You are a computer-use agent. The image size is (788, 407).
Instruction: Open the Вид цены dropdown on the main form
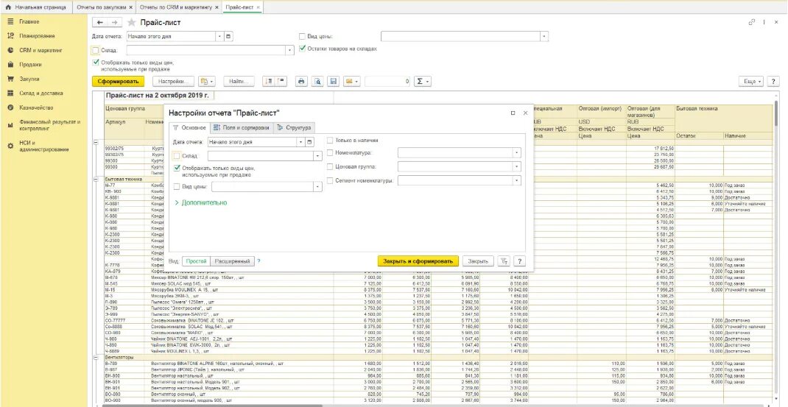click(544, 36)
